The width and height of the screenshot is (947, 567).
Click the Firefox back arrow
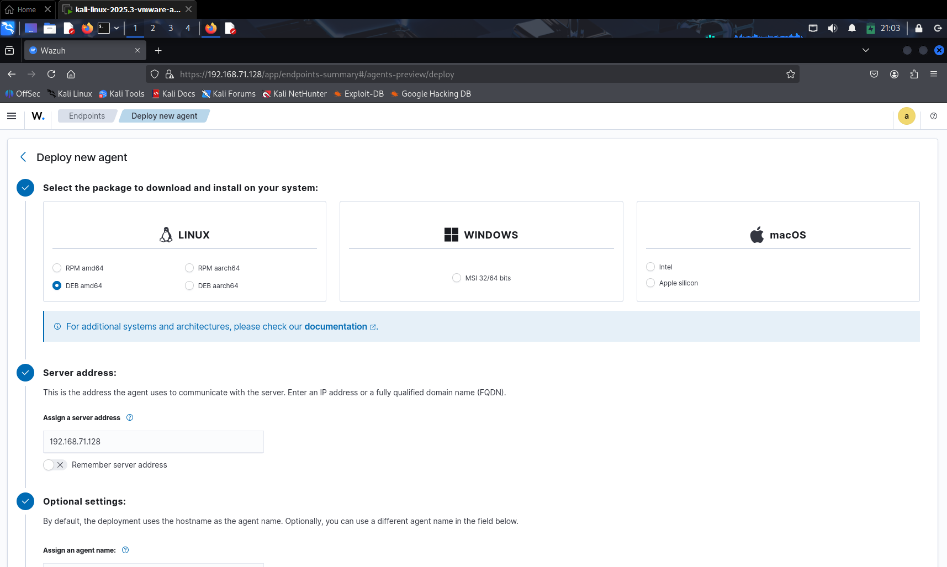(x=12, y=74)
